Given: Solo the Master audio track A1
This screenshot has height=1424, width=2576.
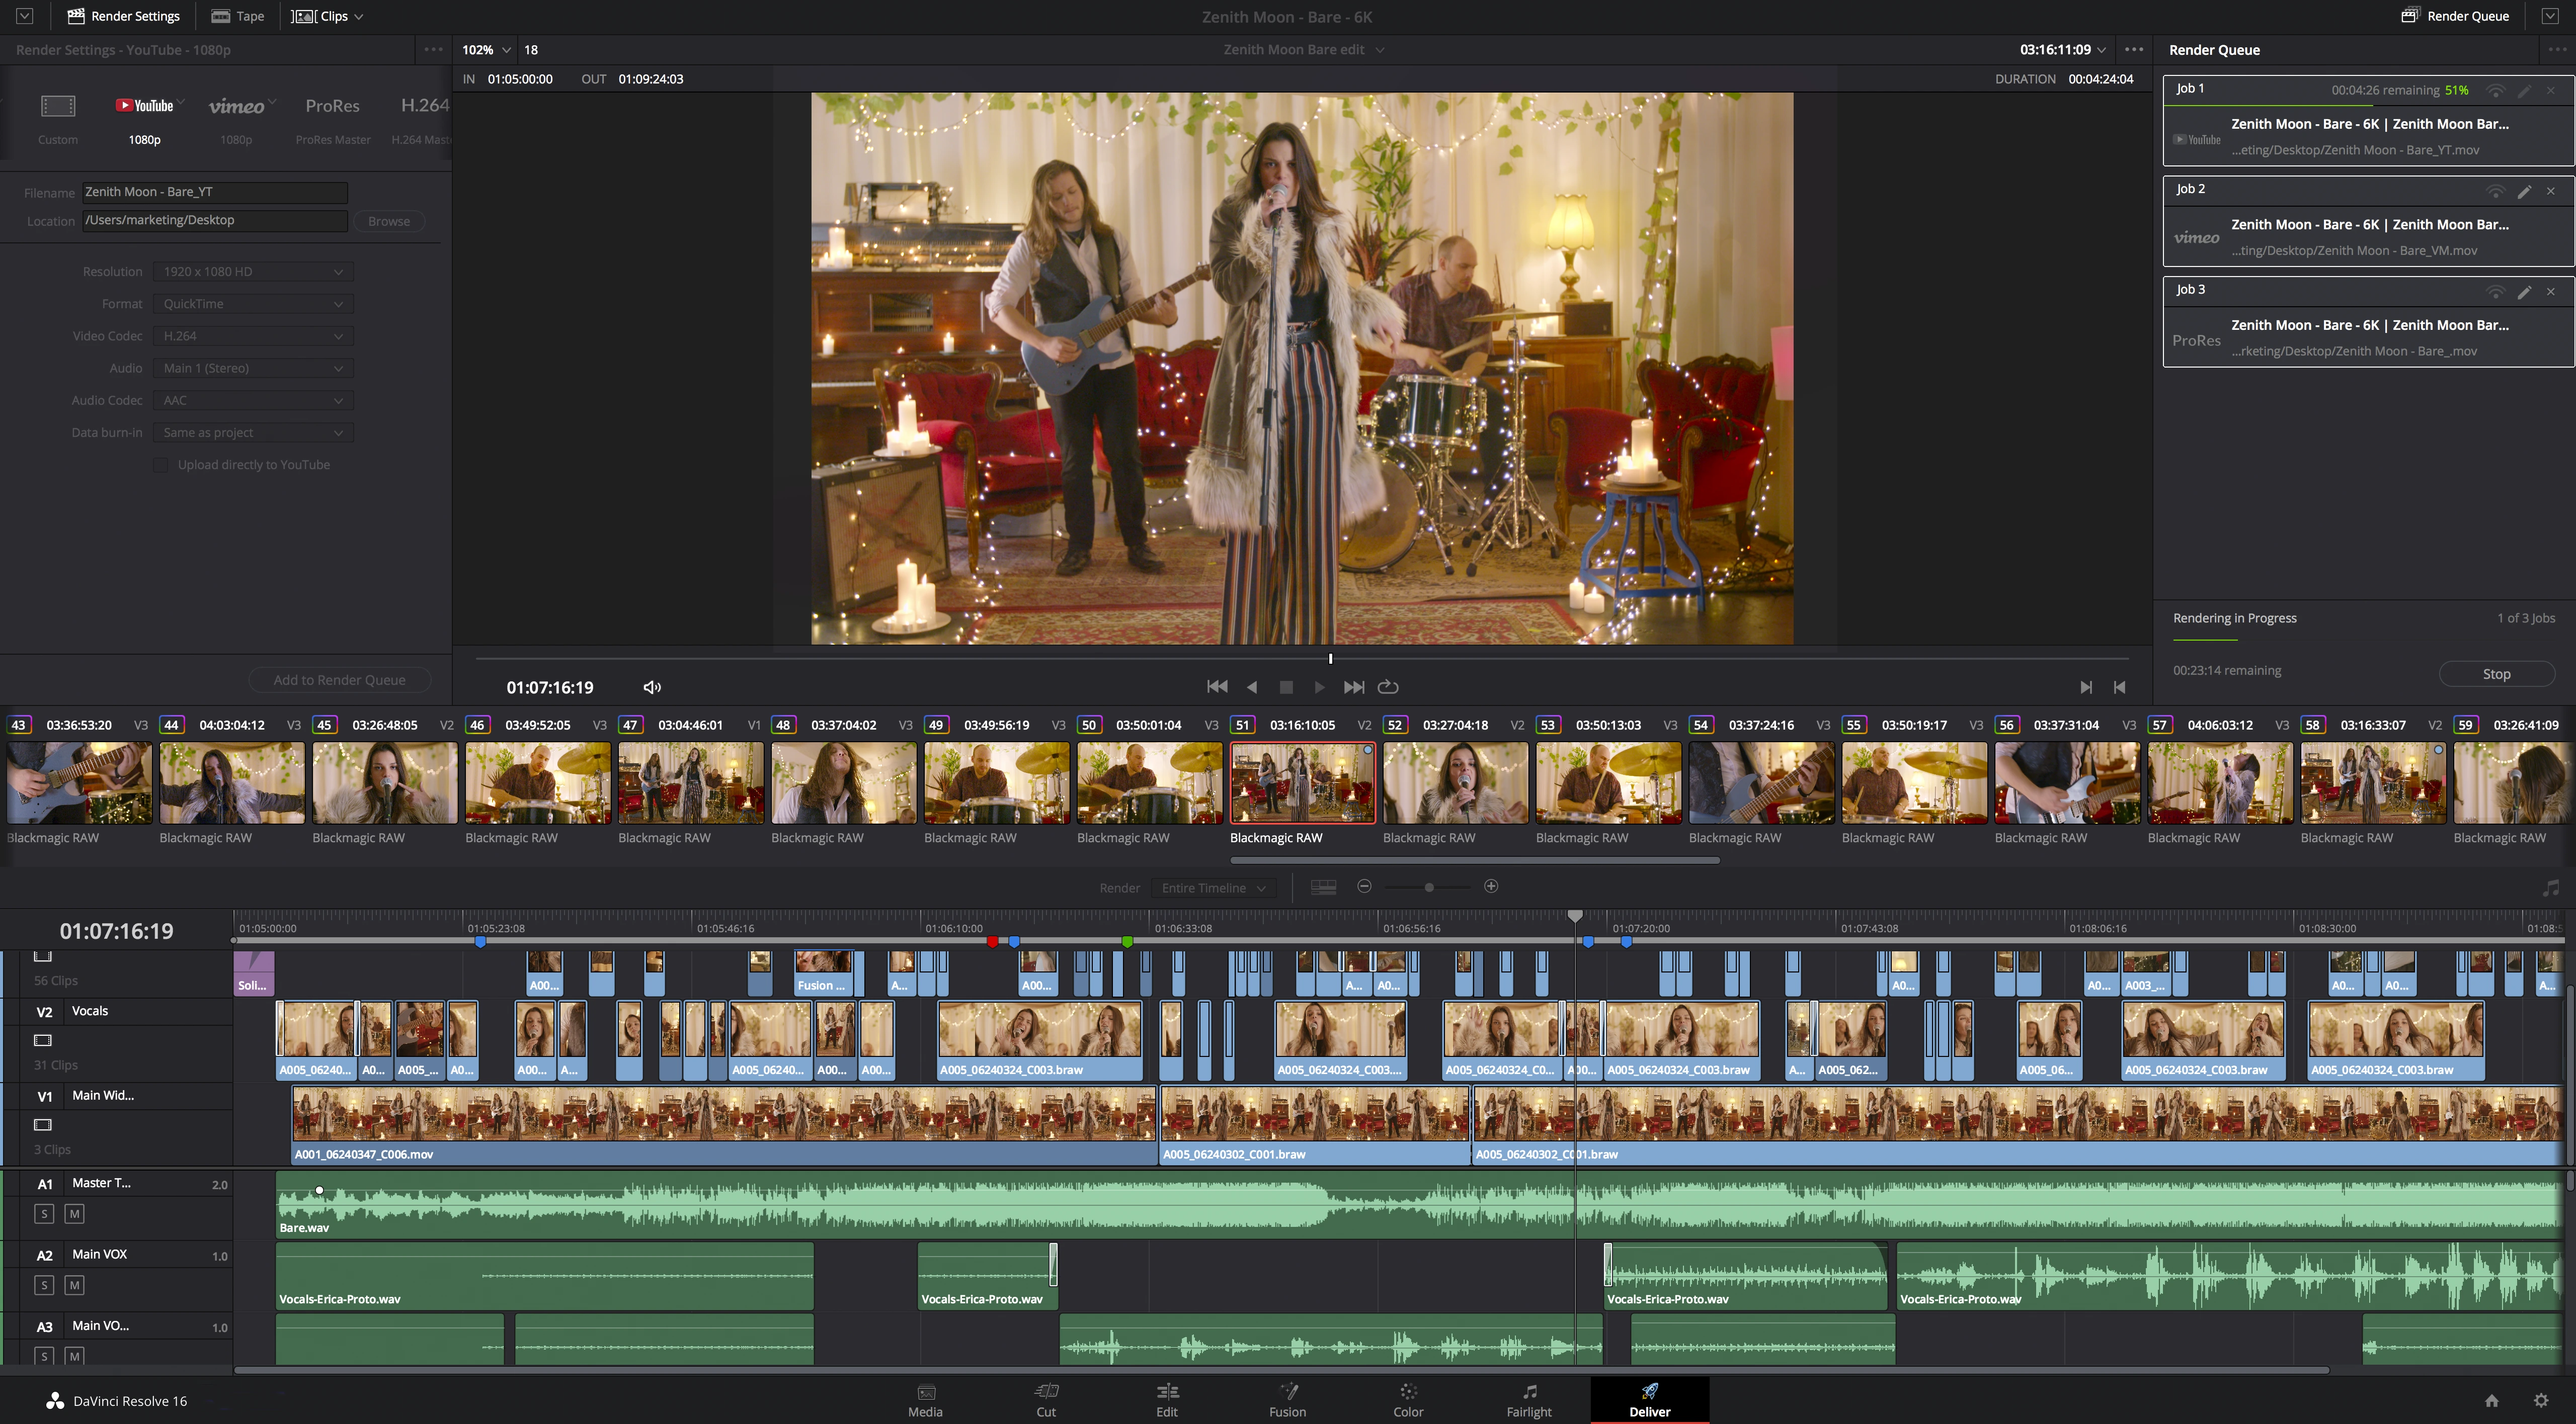Looking at the screenshot, I should [44, 1213].
